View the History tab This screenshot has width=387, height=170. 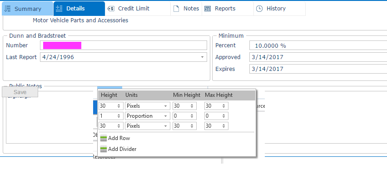[279, 9]
